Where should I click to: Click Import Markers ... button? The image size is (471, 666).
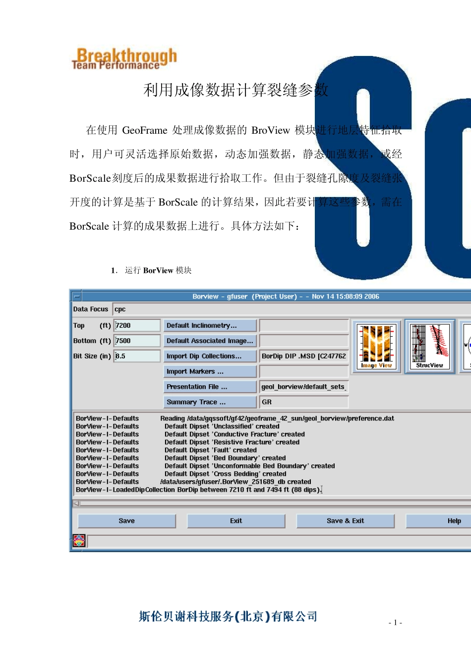[x=210, y=371]
